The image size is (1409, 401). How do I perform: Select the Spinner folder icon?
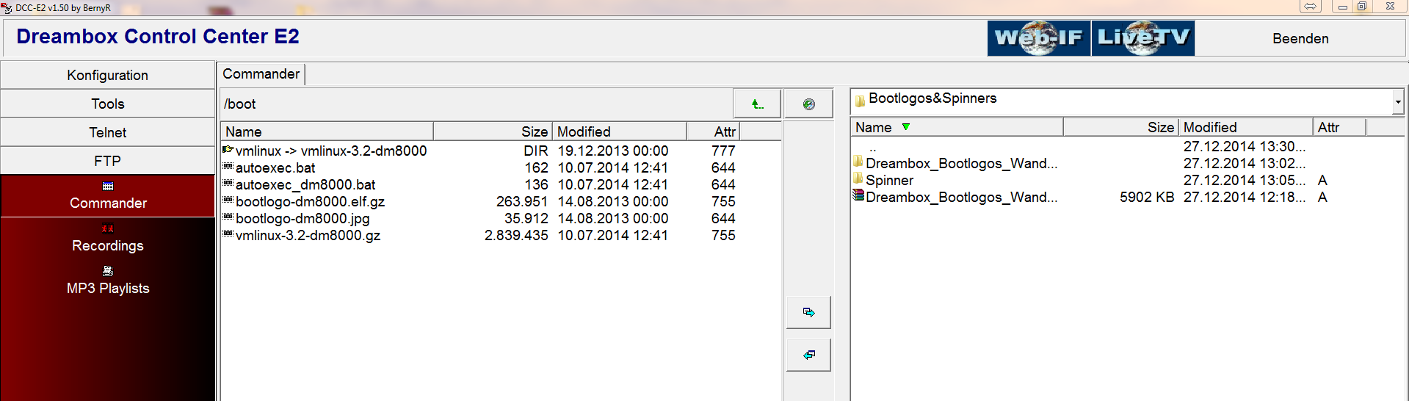coord(858,179)
